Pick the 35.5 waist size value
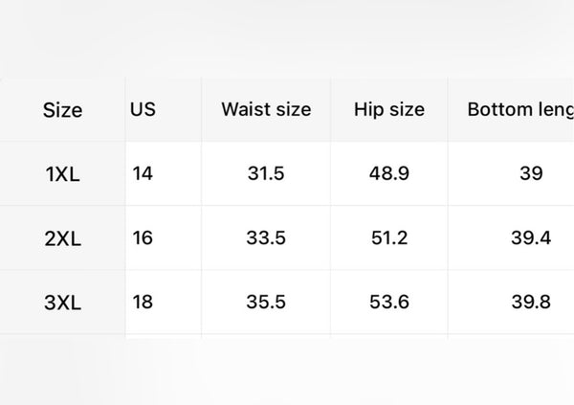 pyautogui.click(x=266, y=302)
